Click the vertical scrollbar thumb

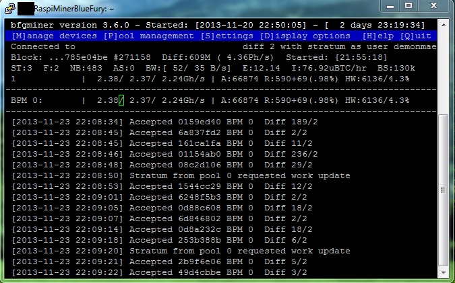point(444,190)
